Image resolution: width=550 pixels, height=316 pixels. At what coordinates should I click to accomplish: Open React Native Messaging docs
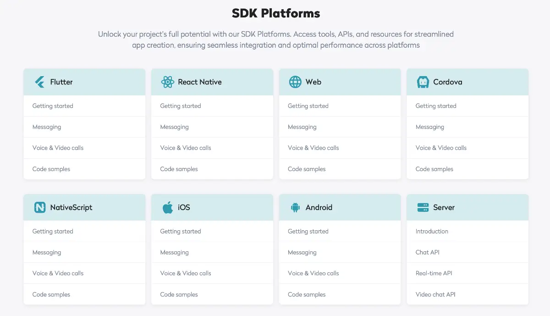174,127
